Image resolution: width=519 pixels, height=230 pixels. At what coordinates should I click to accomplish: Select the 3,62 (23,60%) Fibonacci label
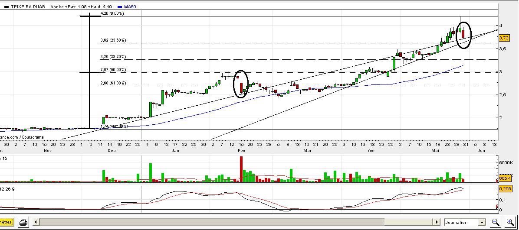(113, 40)
